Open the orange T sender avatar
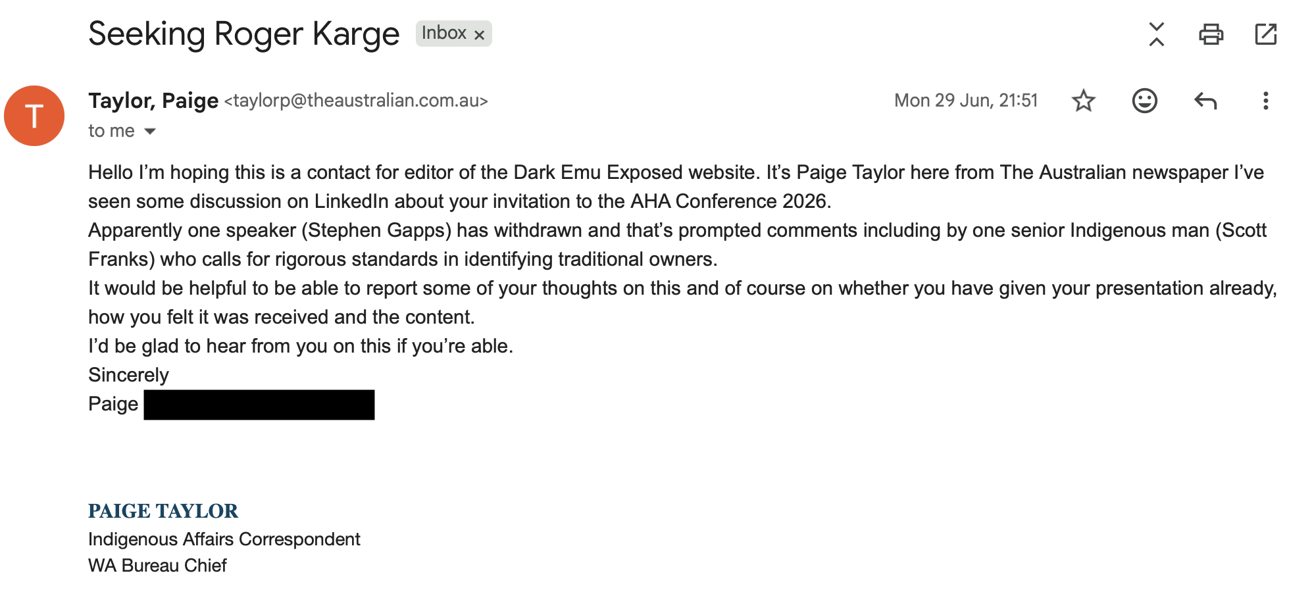Viewport: 1312px width, 596px height. pyautogui.click(x=34, y=116)
